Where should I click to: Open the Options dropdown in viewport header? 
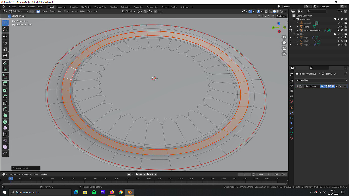pyautogui.click(x=281, y=16)
